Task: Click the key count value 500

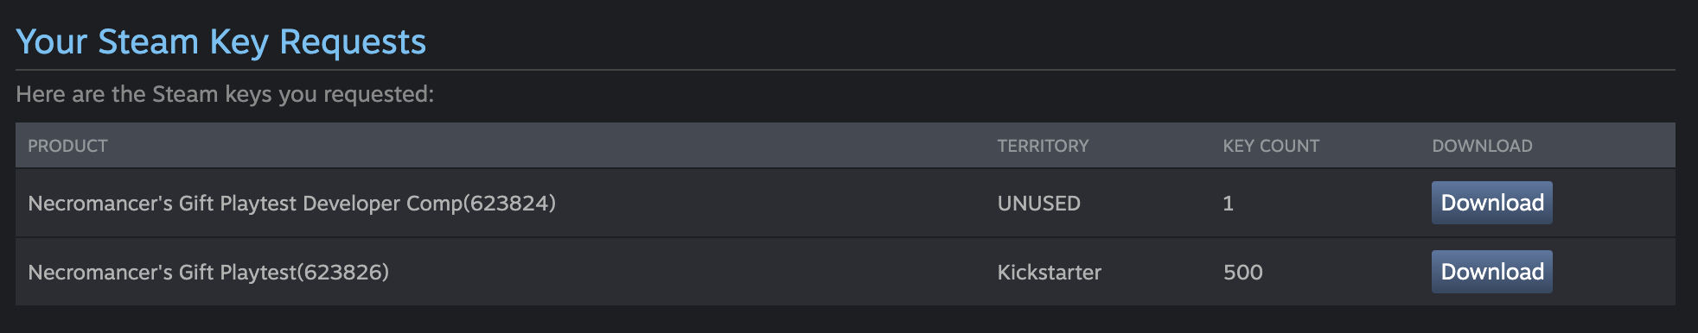Action: click(x=1242, y=273)
